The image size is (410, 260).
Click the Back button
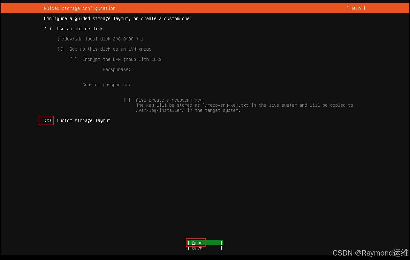tap(205, 248)
